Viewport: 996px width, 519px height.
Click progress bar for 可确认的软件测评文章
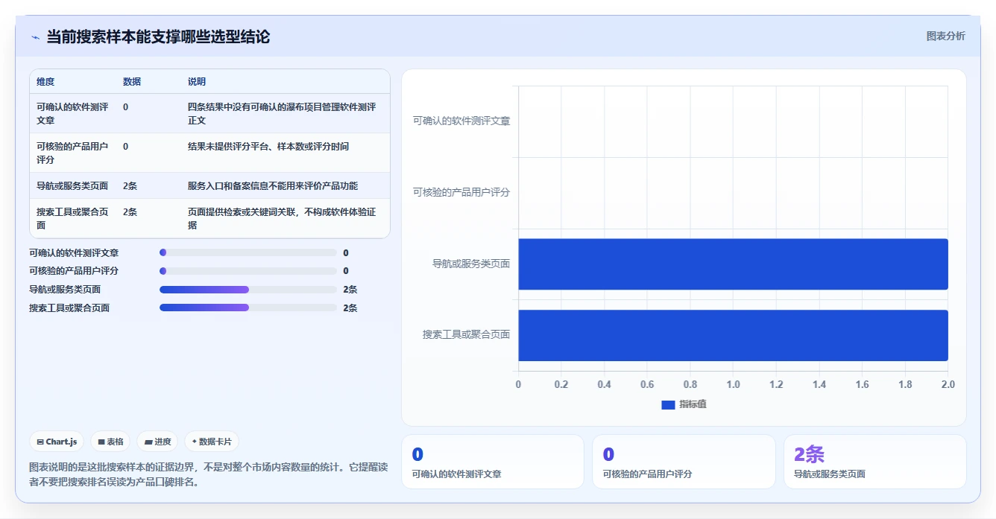(248, 252)
